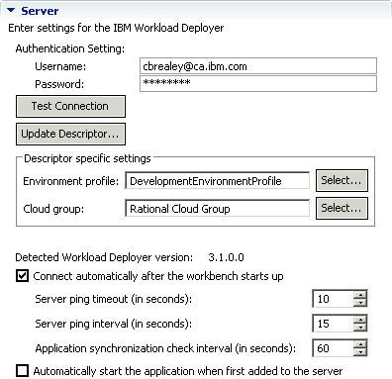Click the Cloud group text field
This screenshot has height=379, width=392.
click(217, 208)
